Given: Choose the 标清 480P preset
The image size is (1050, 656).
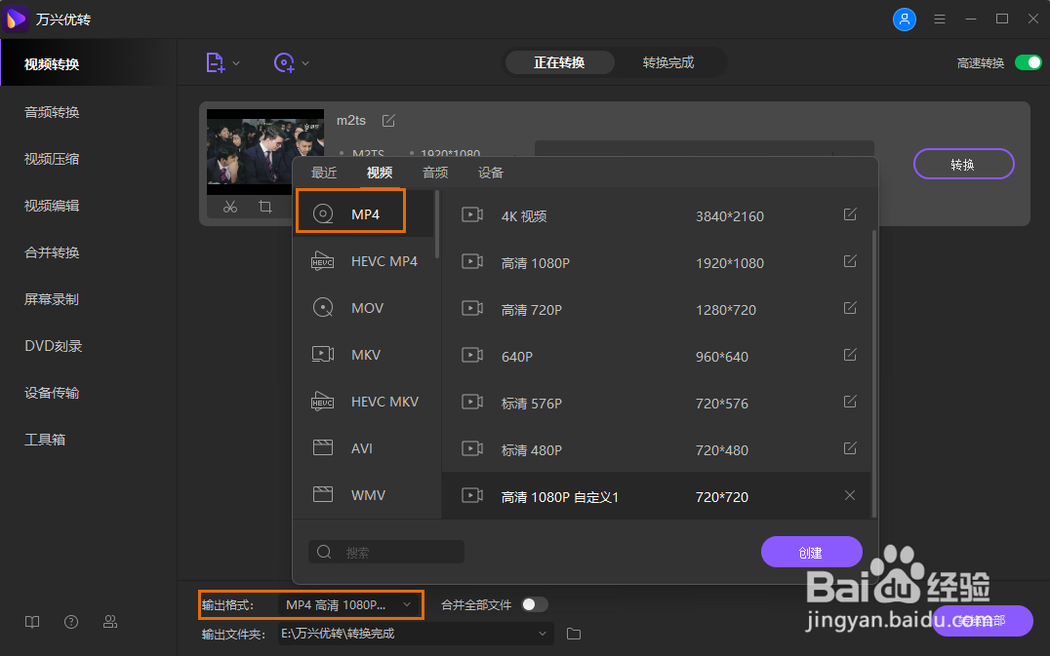Looking at the screenshot, I should pos(656,450).
